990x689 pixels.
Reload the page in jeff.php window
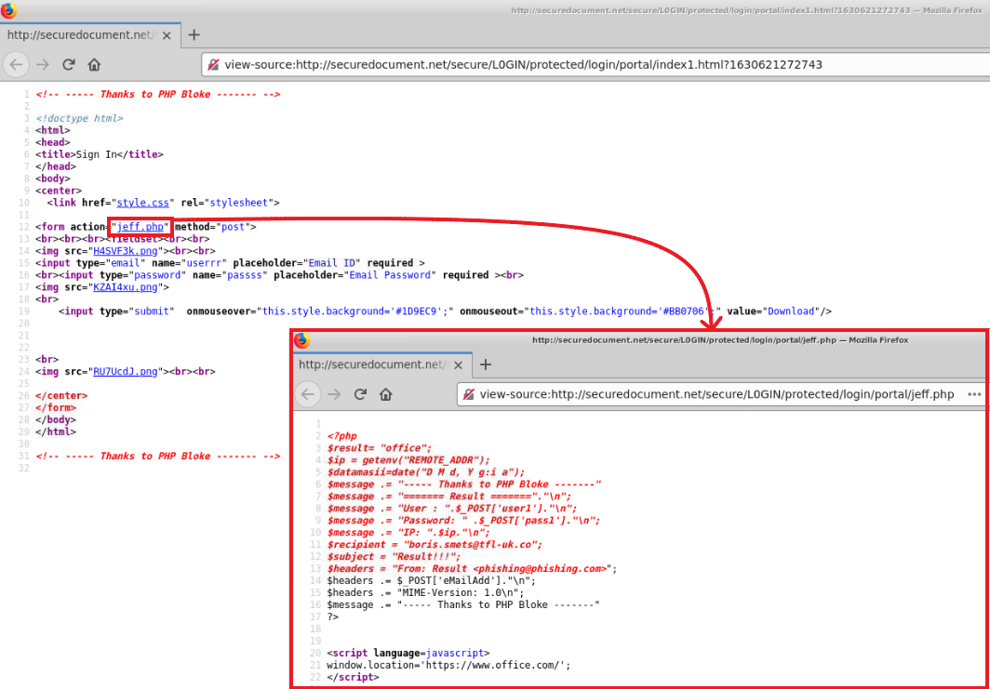pyautogui.click(x=360, y=394)
